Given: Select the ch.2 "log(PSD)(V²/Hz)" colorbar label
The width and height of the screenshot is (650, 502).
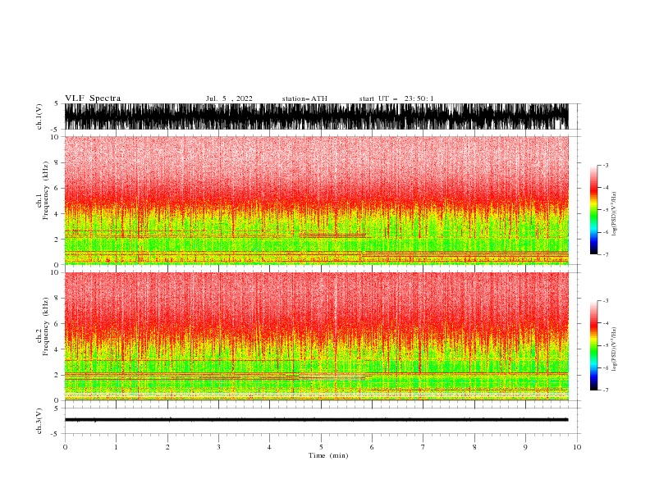Looking at the screenshot, I should tap(615, 349).
